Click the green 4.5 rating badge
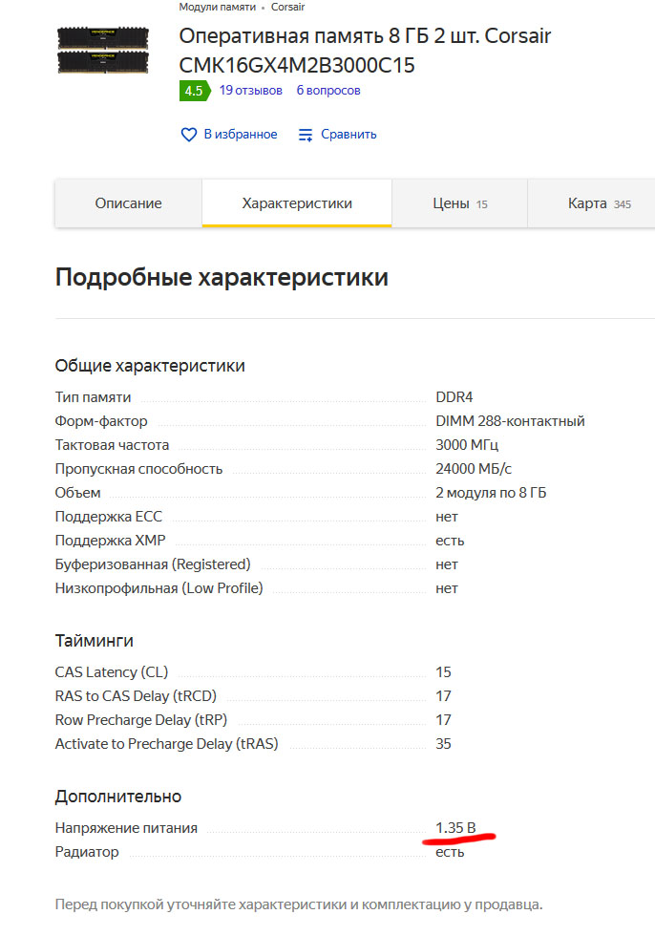 pyautogui.click(x=195, y=91)
